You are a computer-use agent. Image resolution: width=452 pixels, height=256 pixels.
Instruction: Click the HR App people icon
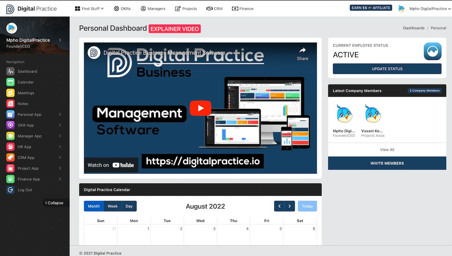click(x=11, y=147)
